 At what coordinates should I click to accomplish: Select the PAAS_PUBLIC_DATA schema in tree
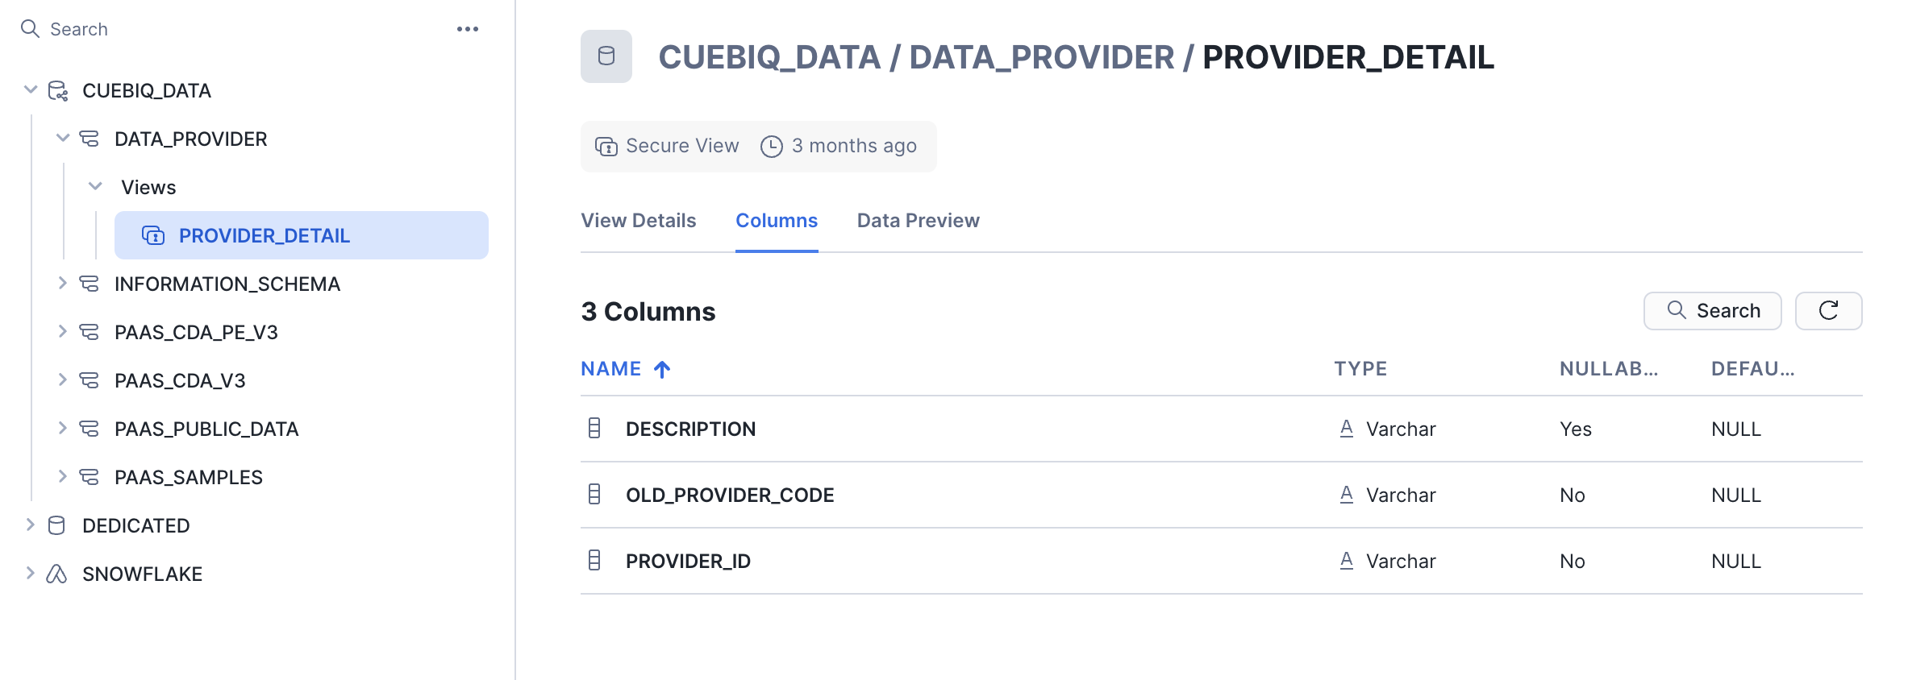tap(206, 429)
